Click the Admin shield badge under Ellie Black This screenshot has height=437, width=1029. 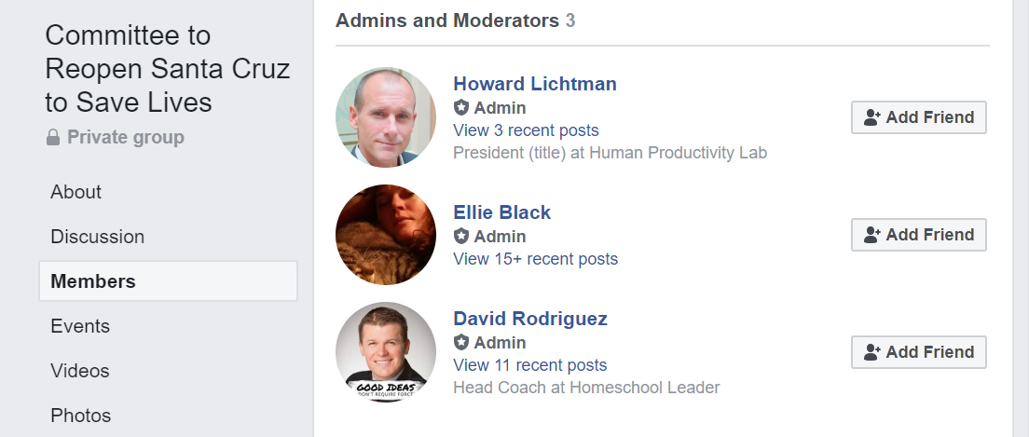(460, 237)
